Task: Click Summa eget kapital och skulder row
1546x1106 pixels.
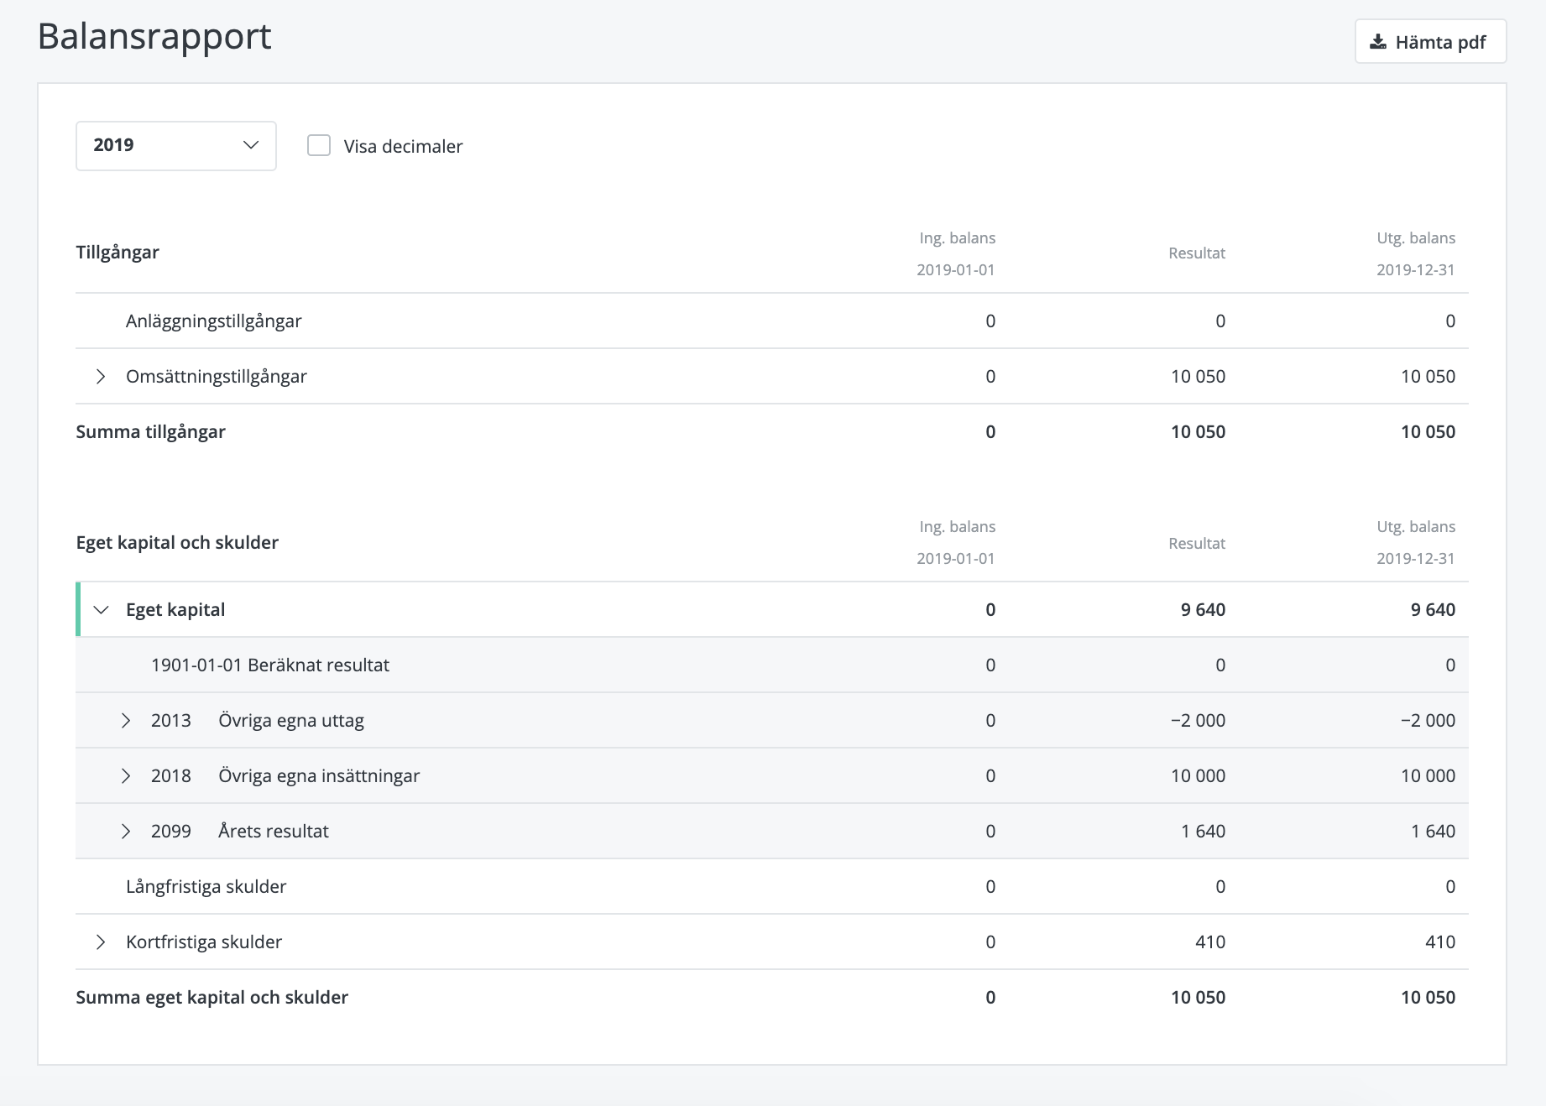Action: pyautogui.click(x=212, y=998)
